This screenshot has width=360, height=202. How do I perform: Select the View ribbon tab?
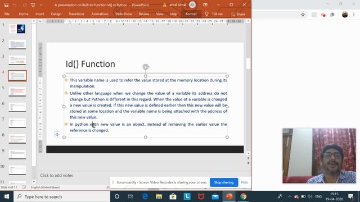click(x=159, y=14)
